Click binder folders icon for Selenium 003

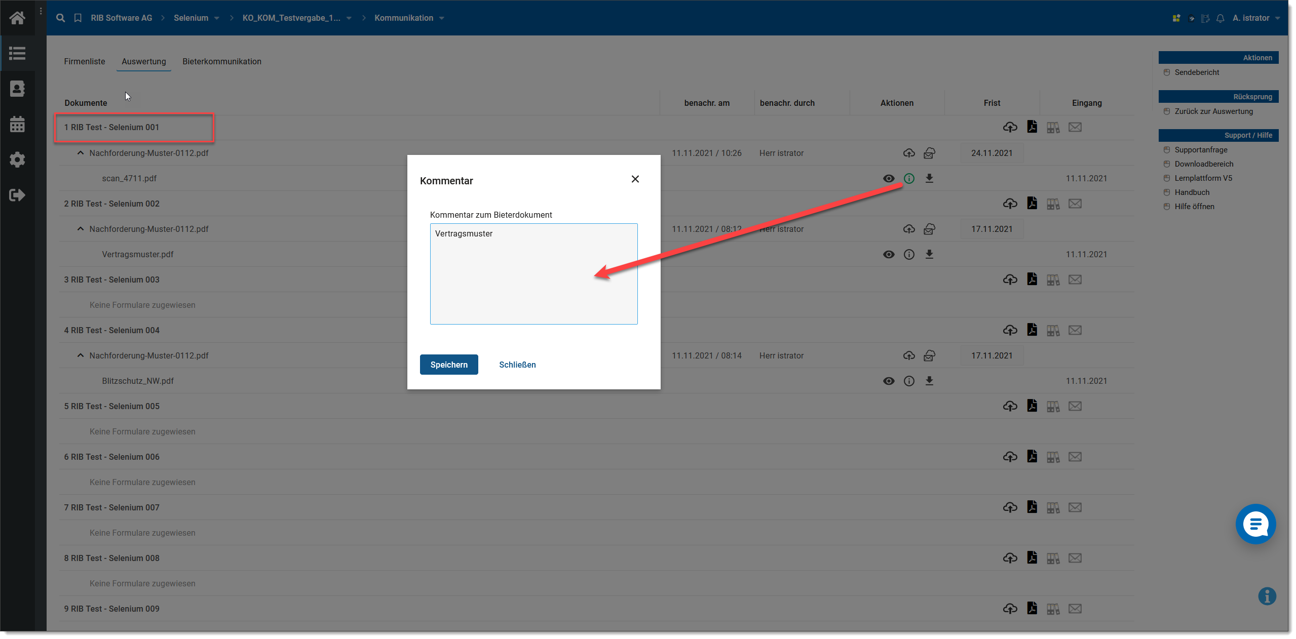(1053, 279)
